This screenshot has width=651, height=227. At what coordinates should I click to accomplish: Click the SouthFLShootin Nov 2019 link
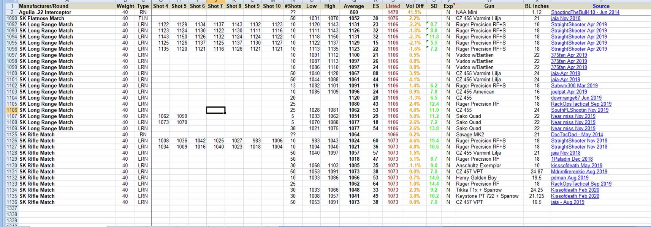pos(580,110)
